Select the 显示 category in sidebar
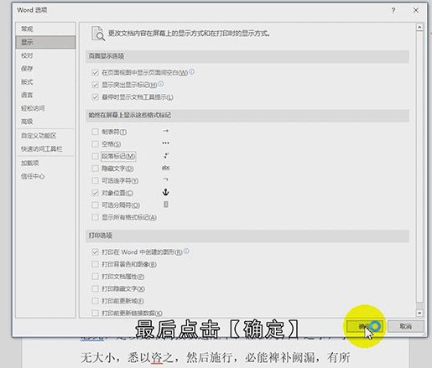Image resolution: width=432 pixels, height=368 pixels. click(45, 42)
